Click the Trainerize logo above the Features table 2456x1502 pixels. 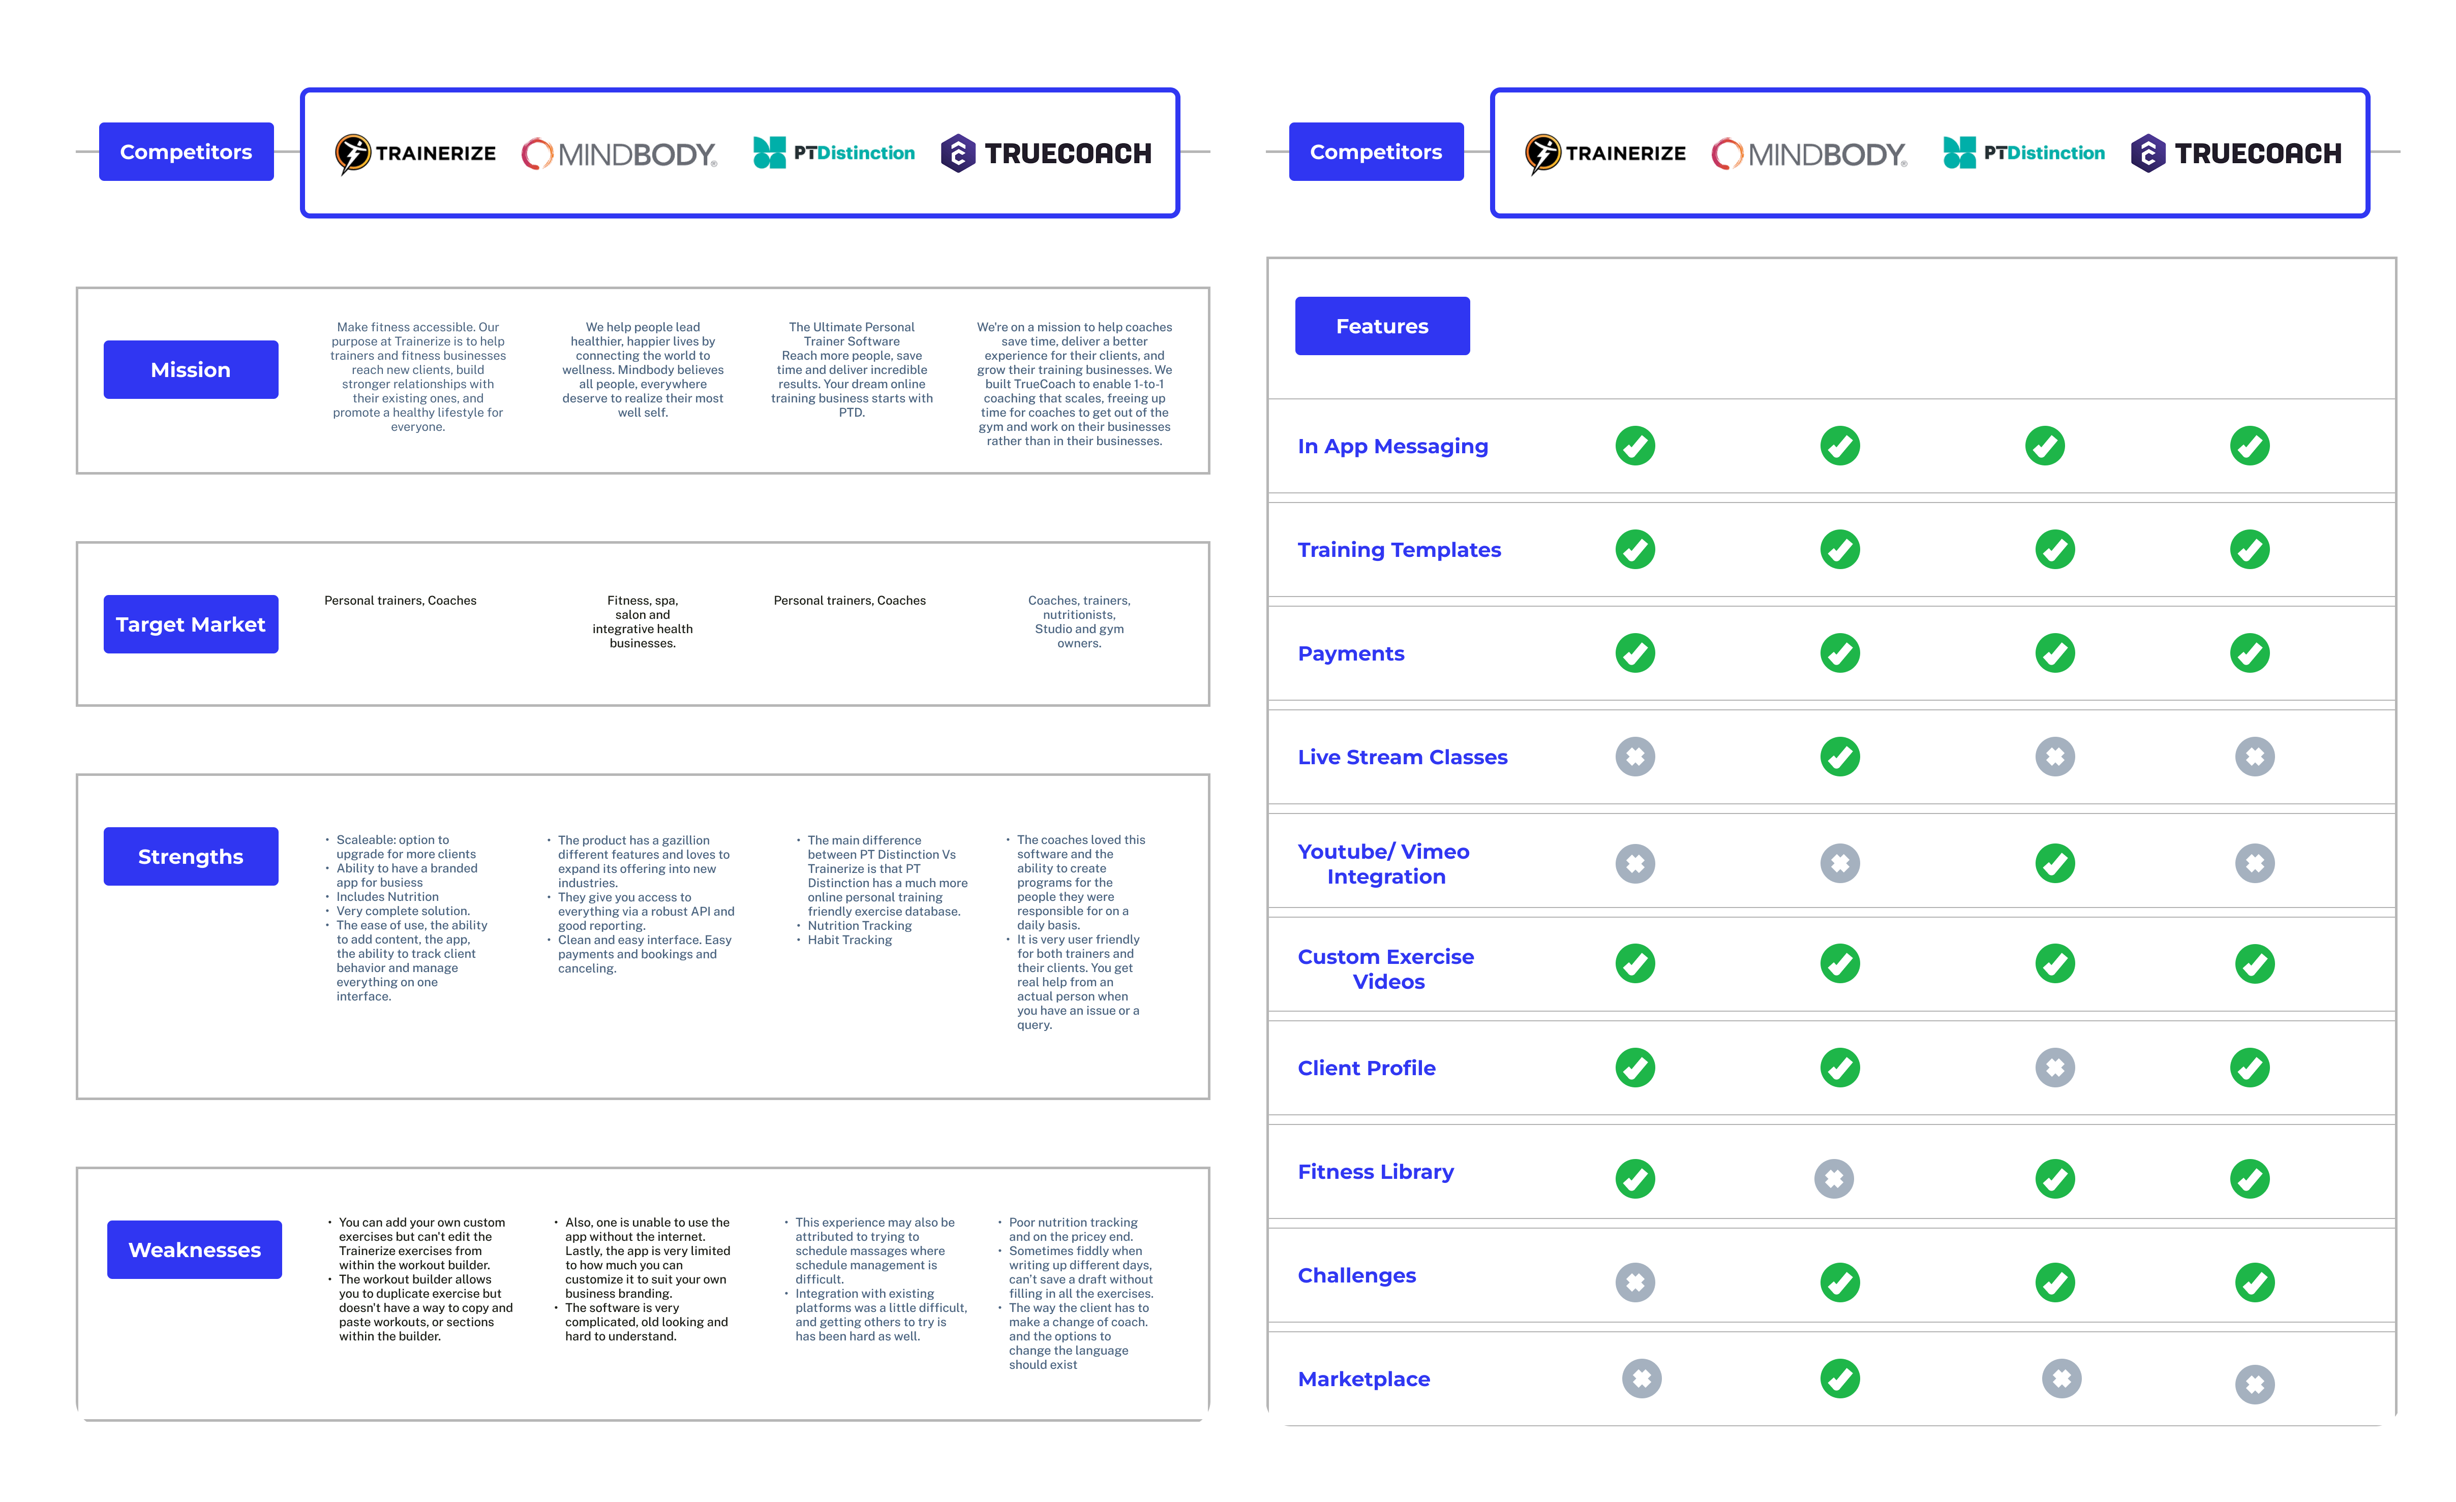click(1605, 153)
